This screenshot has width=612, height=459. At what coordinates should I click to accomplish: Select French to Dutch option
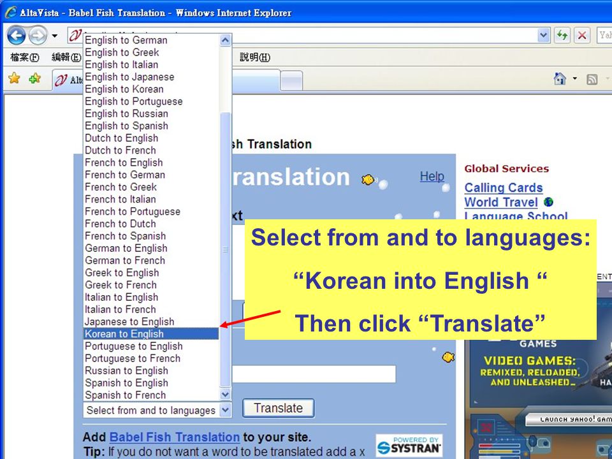pos(152,224)
